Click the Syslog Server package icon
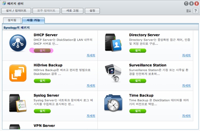 18,103
